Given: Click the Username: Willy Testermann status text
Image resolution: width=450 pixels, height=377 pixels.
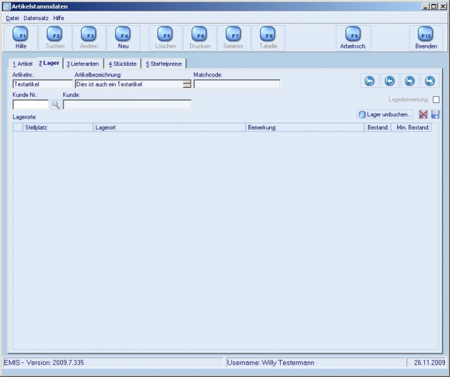Looking at the screenshot, I should coord(271,363).
